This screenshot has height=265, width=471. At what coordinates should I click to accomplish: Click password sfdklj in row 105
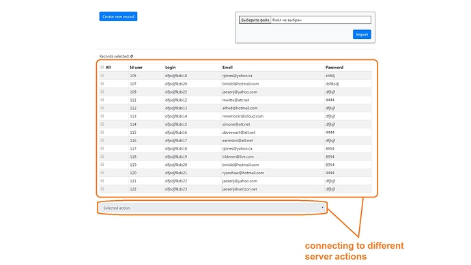[x=330, y=76]
